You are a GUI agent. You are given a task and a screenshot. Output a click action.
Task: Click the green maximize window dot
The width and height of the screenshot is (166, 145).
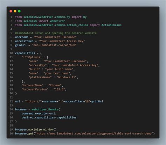point(19,11)
